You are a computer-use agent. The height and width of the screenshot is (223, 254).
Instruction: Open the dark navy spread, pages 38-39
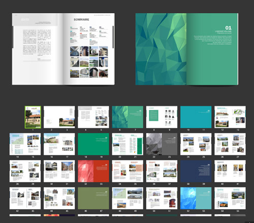click(196, 171)
